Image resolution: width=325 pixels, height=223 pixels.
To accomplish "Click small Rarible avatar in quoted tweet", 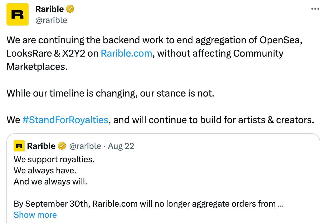I will [x=19, y=146].
